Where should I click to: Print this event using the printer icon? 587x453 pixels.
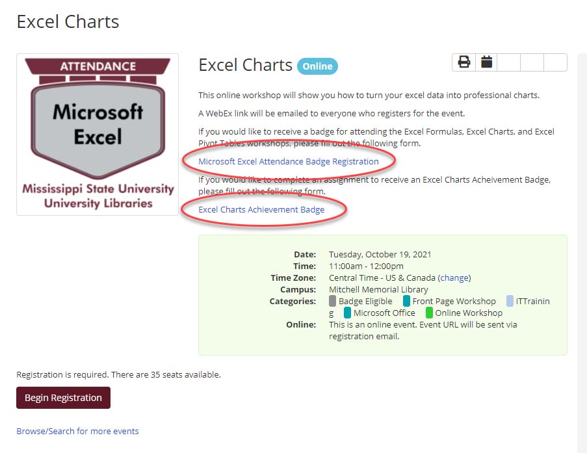point(464,62)
